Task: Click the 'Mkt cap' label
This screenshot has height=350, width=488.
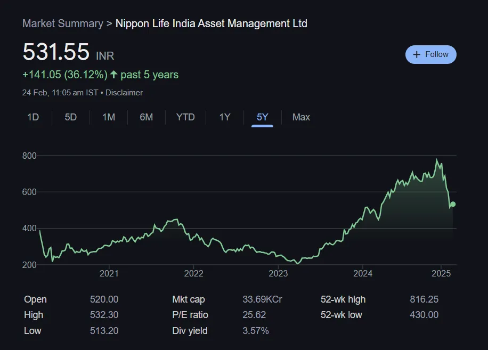Action: coord(188,299)
